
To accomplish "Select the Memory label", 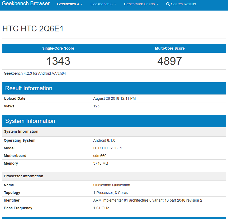I will pos(11,163).
